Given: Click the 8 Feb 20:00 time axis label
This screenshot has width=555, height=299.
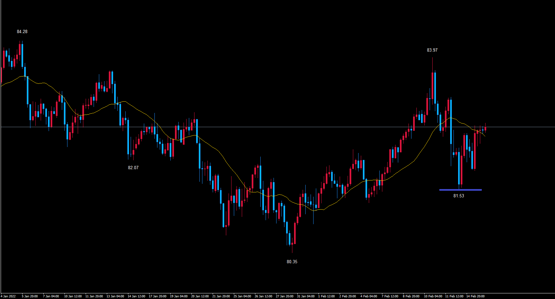Looking at the screenshot, I should pyautogui.click(x=411, y=296).
